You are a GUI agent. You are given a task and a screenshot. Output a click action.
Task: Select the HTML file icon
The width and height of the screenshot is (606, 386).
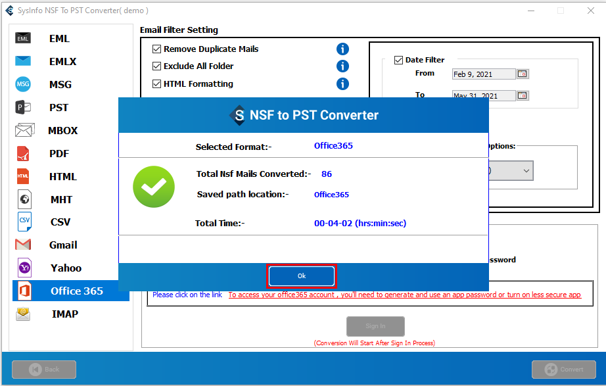tap(23, 176)
